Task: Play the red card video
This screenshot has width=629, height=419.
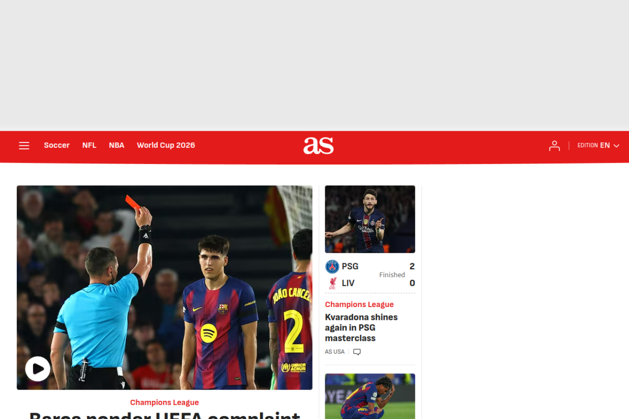Action: (38, 368)
